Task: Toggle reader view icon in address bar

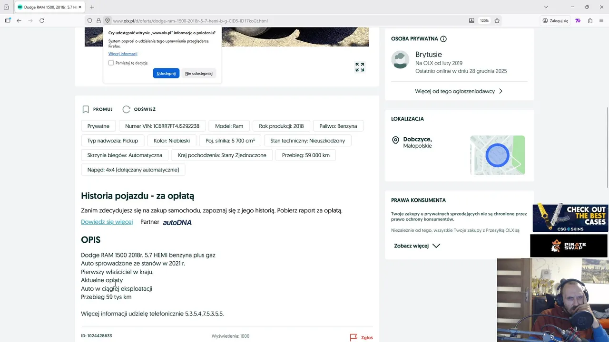Action: point(471,20)
